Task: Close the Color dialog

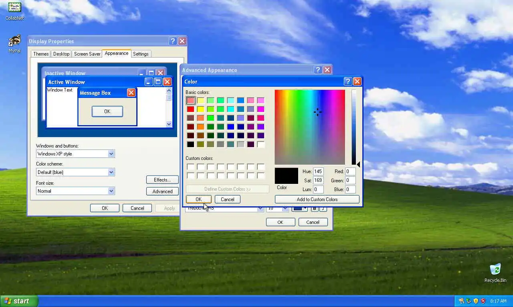Action: [x=357, y=82]
